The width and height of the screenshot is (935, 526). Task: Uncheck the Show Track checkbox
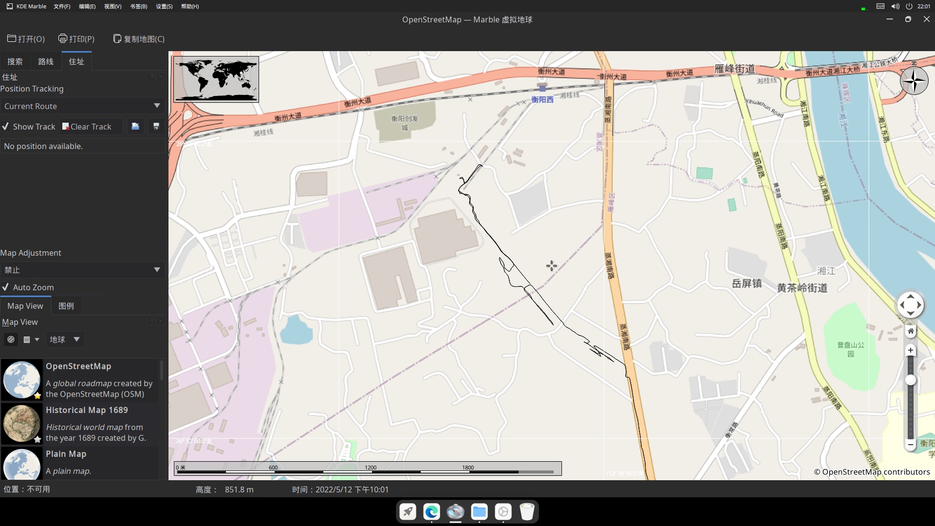click(x=6, y=127)
